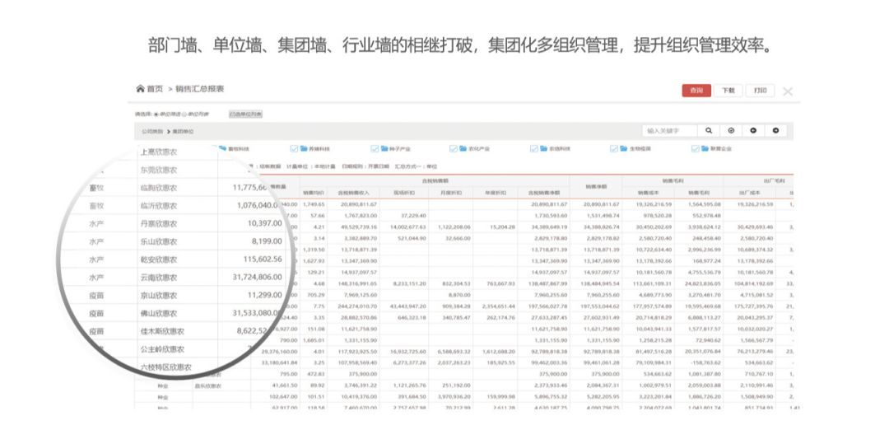Viewport: 889px width, 430px height.
Task: Click the cell showing 1,122,208.06
Action: pos(454,227)
